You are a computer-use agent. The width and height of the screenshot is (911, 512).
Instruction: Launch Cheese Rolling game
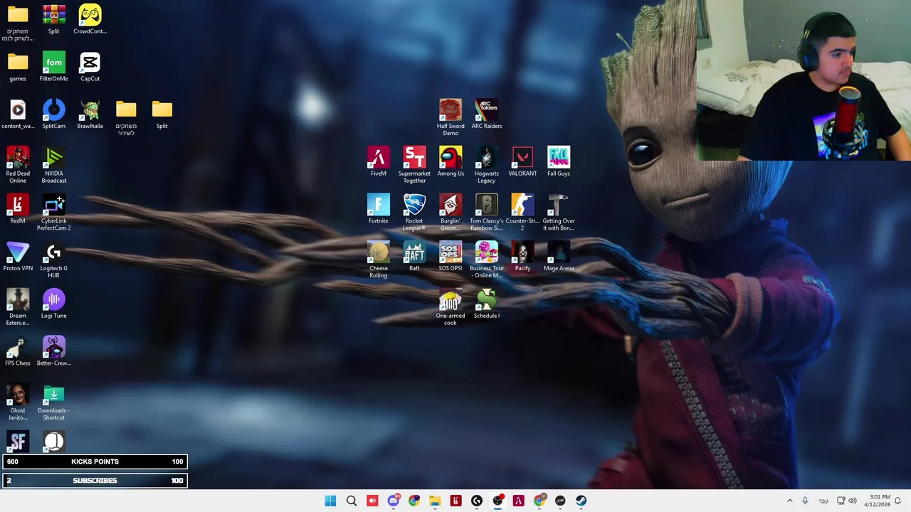(x=378, y=260)
